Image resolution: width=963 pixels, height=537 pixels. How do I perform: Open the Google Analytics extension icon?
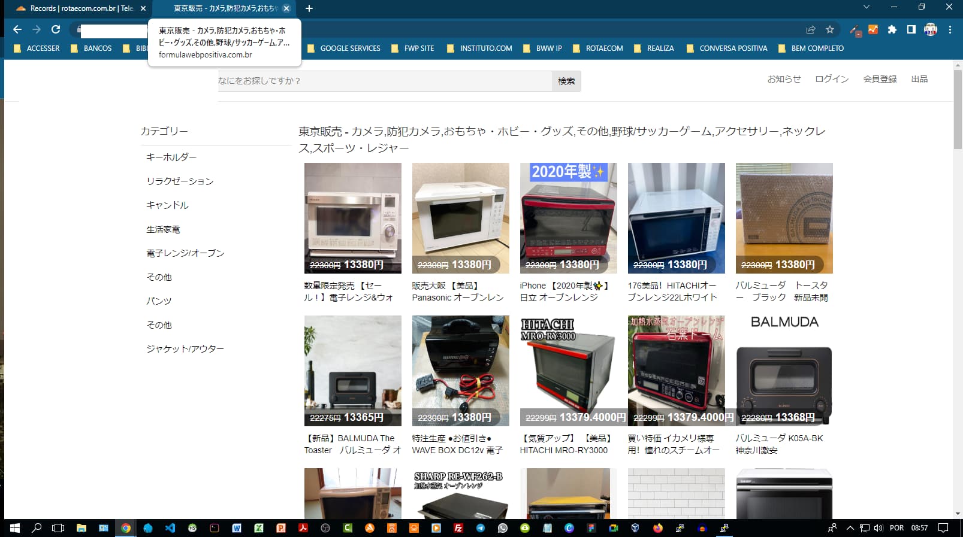[873, 29]
